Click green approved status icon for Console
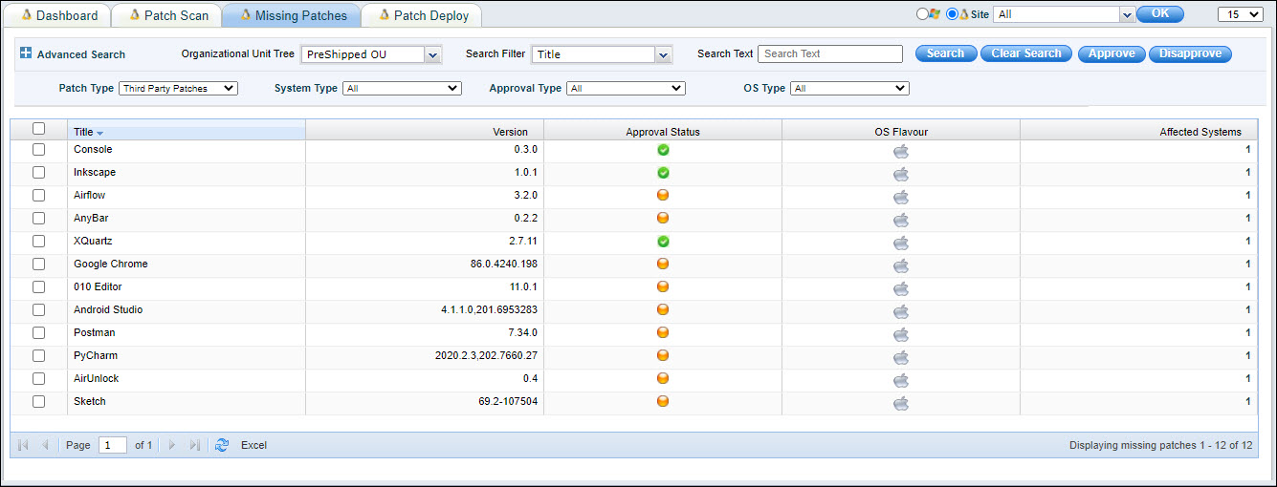 [663, 150]
